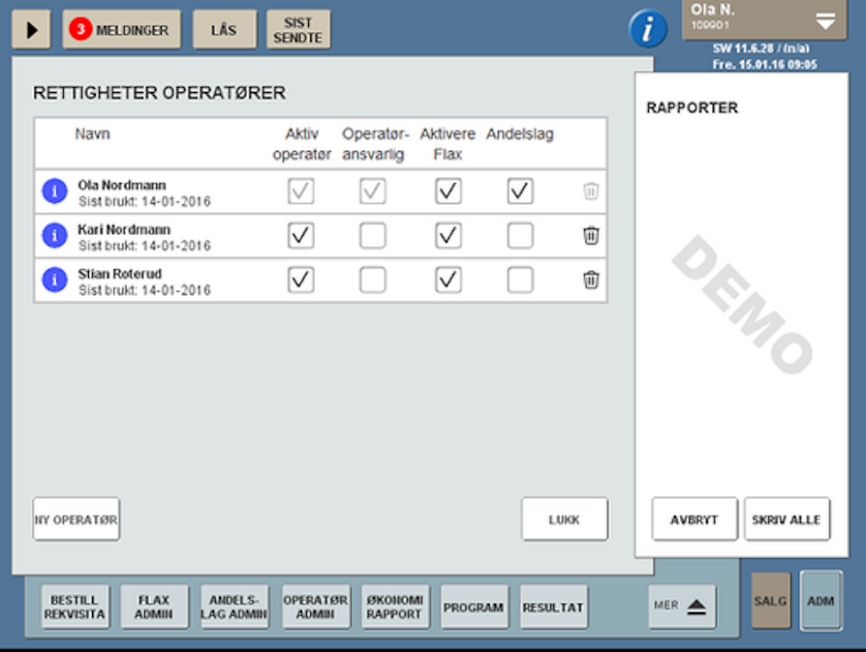Delete operator Kari Nordmann with trash icon
Image resolution: width=866 pixels, height=652 pixels.
point(591,236)
